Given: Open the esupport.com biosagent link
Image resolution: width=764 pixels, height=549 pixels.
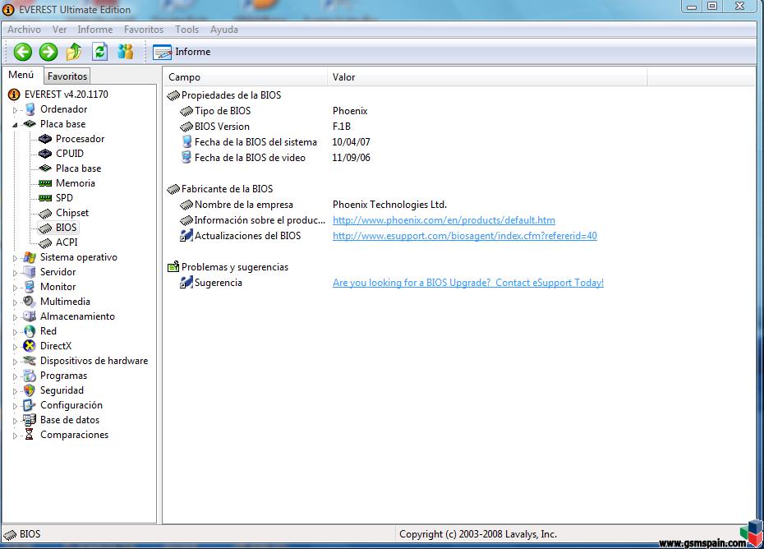Looking at the screenshot, I should point(465,236).
